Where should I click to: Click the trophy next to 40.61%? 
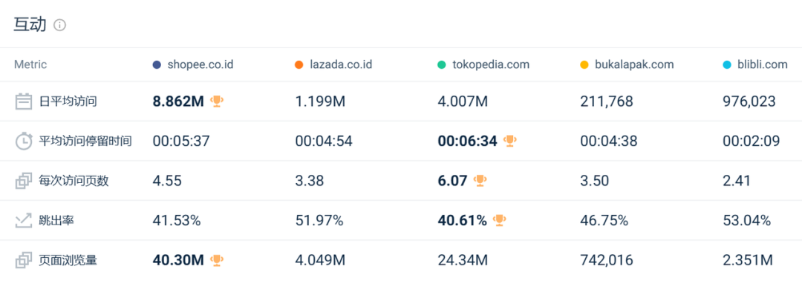[499, 220]
